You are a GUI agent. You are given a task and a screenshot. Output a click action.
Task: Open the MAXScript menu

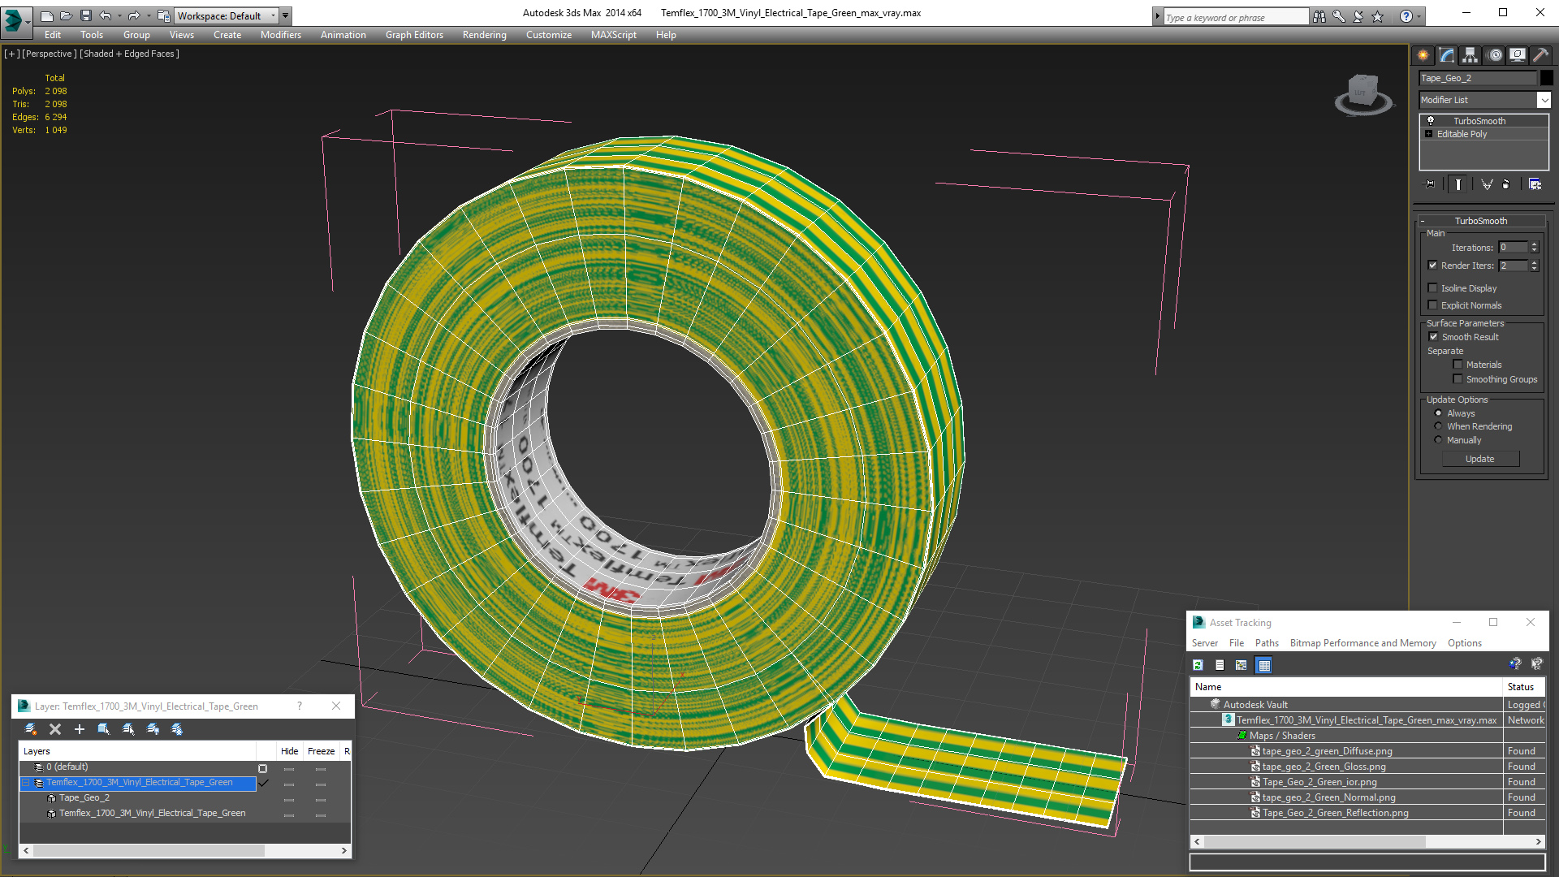(x=614, y=35)
